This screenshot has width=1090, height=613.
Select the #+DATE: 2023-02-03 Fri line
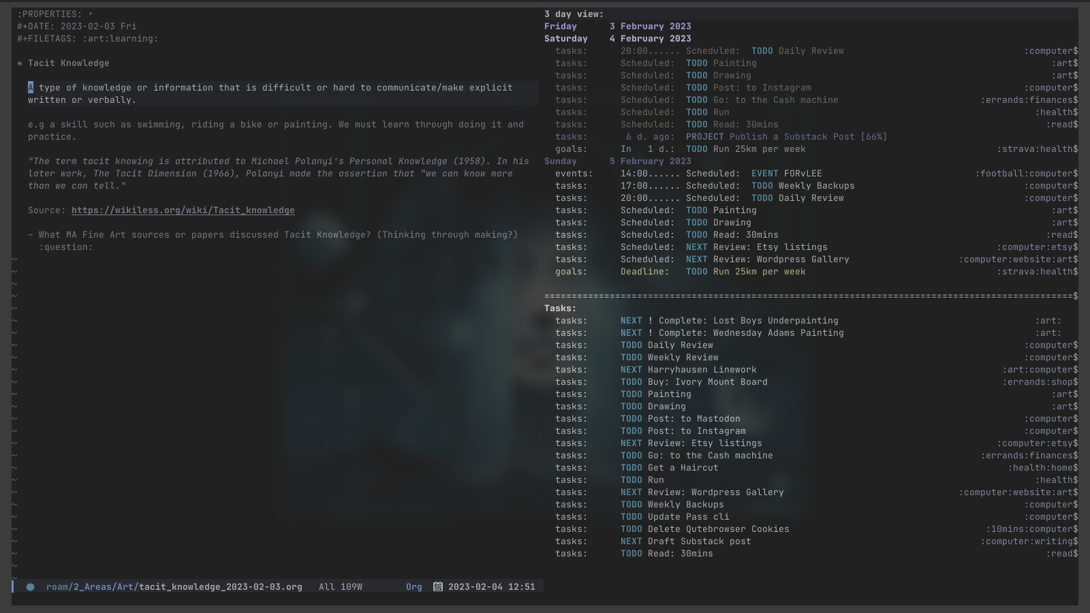click(x=77, y=27)
